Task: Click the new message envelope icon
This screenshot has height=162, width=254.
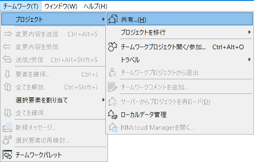Action: tap(7, 127)
